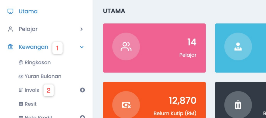Click the plus icon next to Invois
Screen dimensions: 266x118
pyautogui.click(x=82, y=90)
